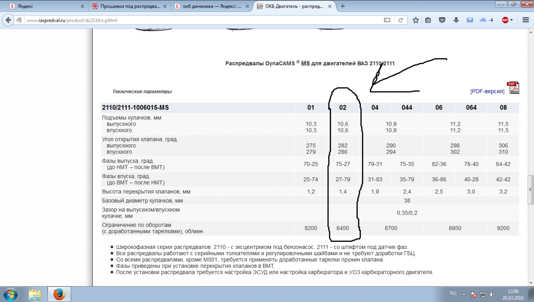
Task: Click column header 044
Action: 407,108
